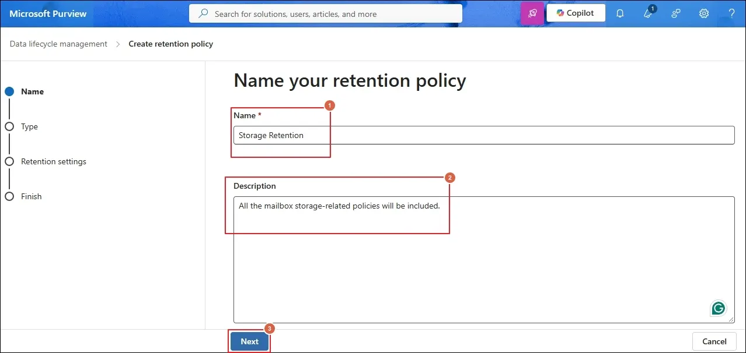Click the people network icon in the header

point(676,13)
